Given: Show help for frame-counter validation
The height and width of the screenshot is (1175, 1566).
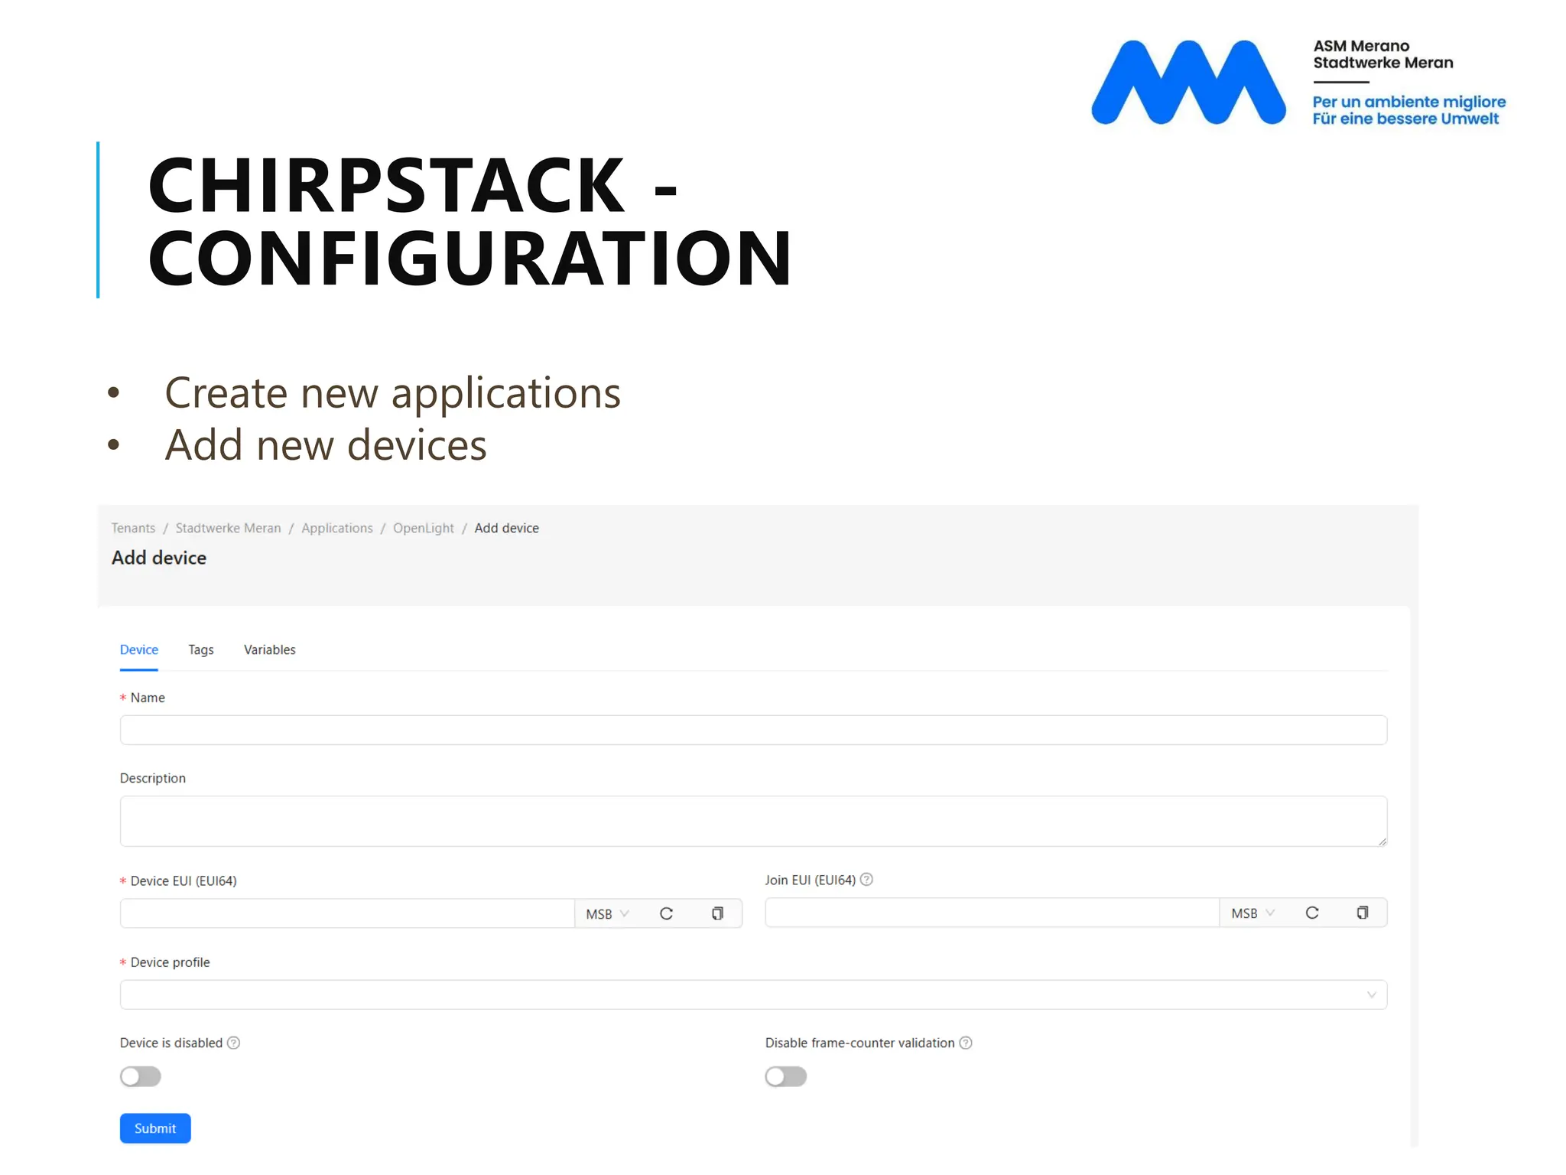Looking at the screenshot, I should tap(966, 1043).
